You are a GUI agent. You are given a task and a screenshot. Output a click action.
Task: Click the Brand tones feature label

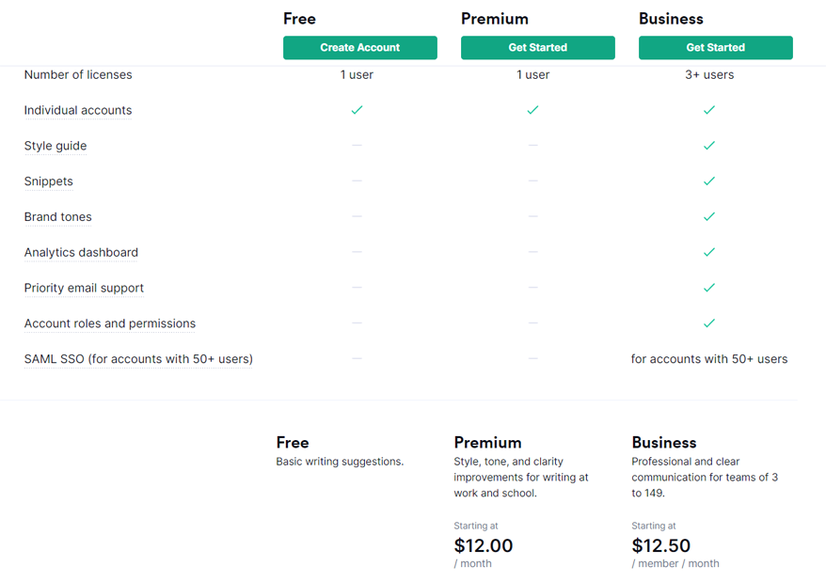click(58, 217)
